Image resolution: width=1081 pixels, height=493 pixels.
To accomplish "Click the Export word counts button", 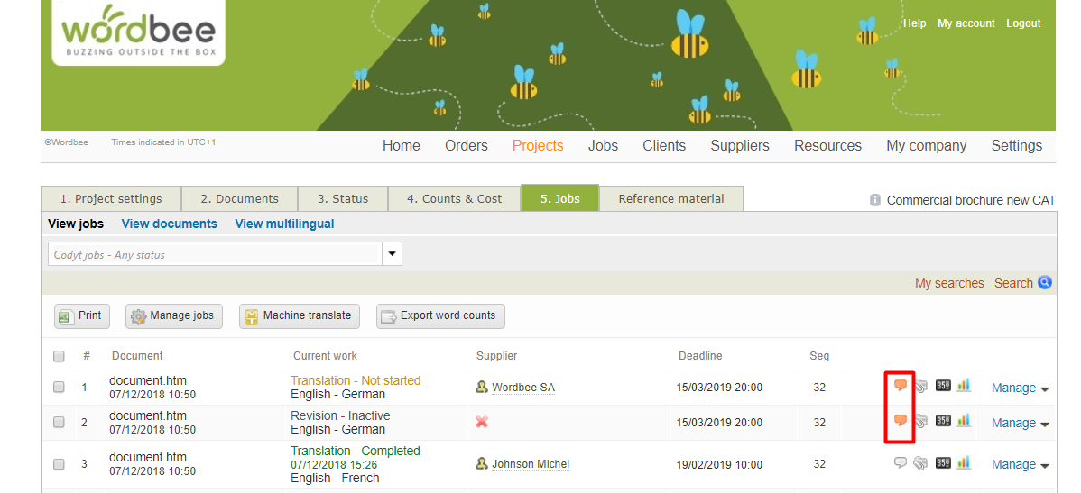I will click(x=439, y=315).
